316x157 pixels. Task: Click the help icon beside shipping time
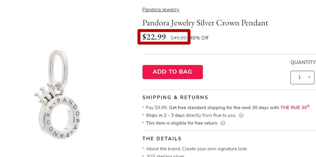click(241, 115)
